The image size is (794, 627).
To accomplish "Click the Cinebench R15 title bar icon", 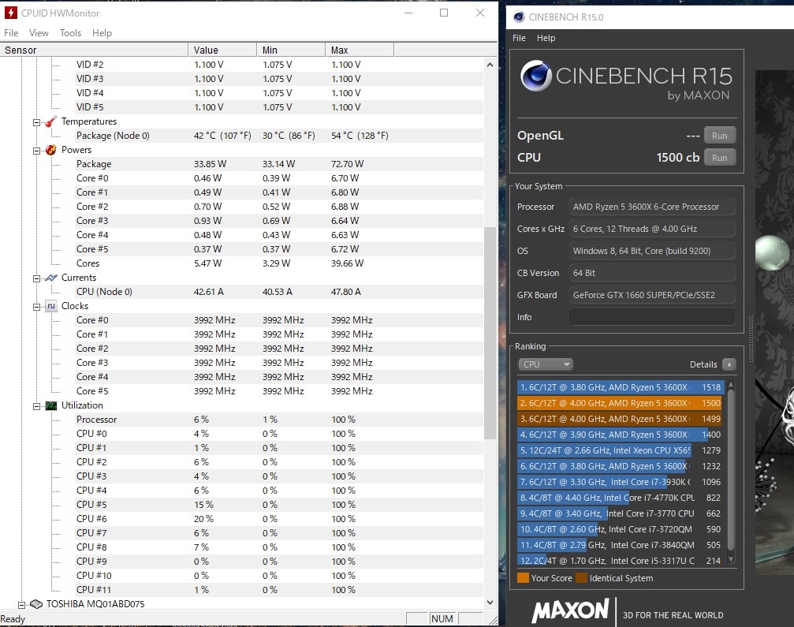I will tap(519, 17).
